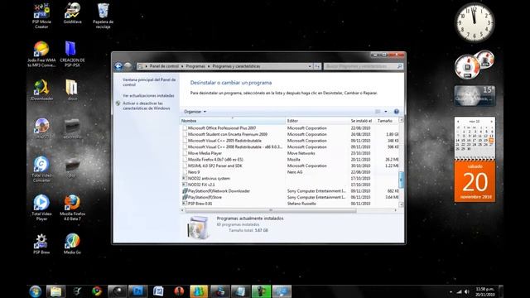The image size is (530, 298).
Task: Select CREACION DE PSP-PSX folder icon
Action: 72,54
